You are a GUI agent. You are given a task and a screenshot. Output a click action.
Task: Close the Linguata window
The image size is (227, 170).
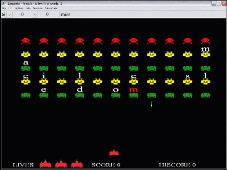224,4
